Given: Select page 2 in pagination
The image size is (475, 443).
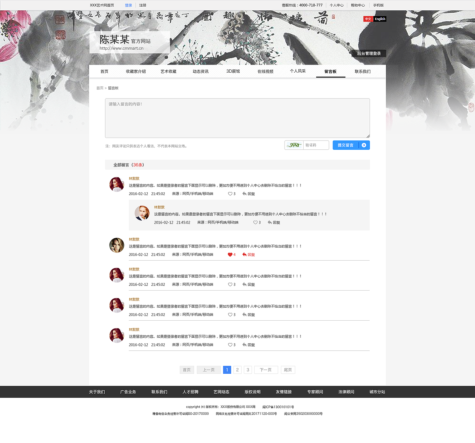Looking at the screenshot, I should pos(237,370).
